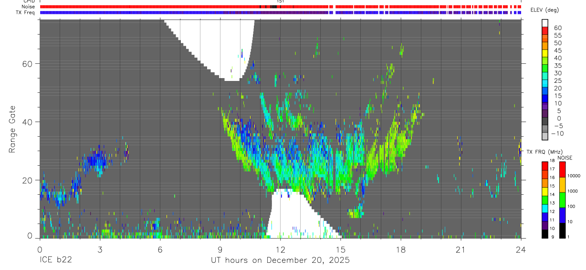Click the '151' CPID value at top
Image resolution: width=586 pixels, height=270 pixels.
coord(281,1)
